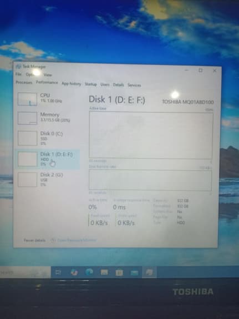Viewport: 239px width, 319px height.
Task: Open the File menu
Action: (18, 74)
